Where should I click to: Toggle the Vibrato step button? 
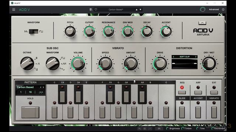pos(214,113)
